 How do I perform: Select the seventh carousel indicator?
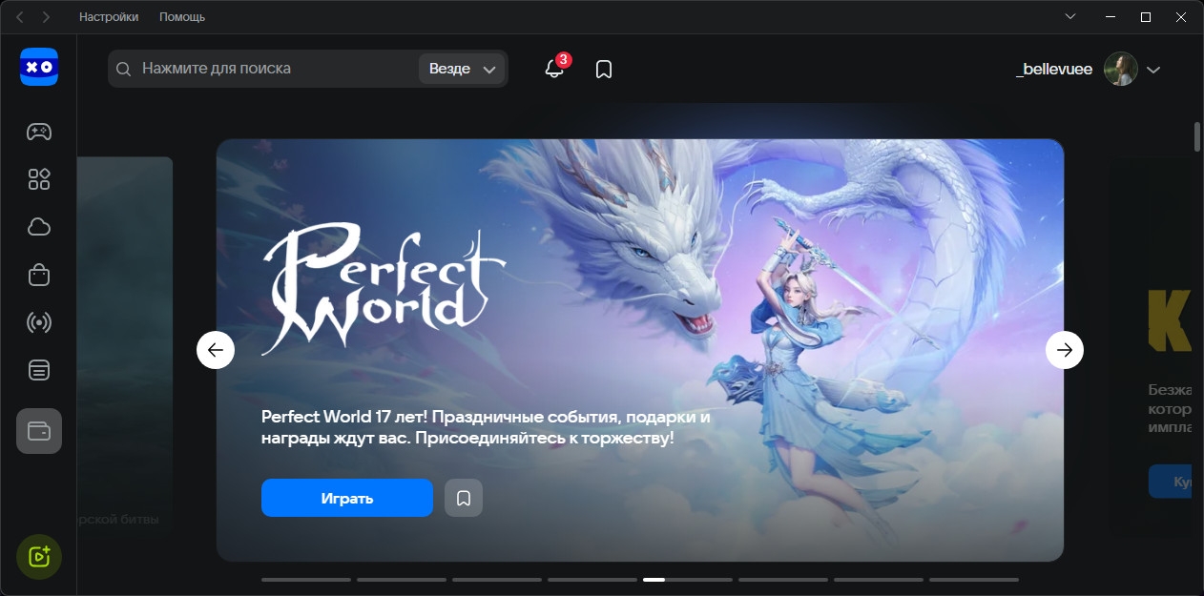coord(879,579)
